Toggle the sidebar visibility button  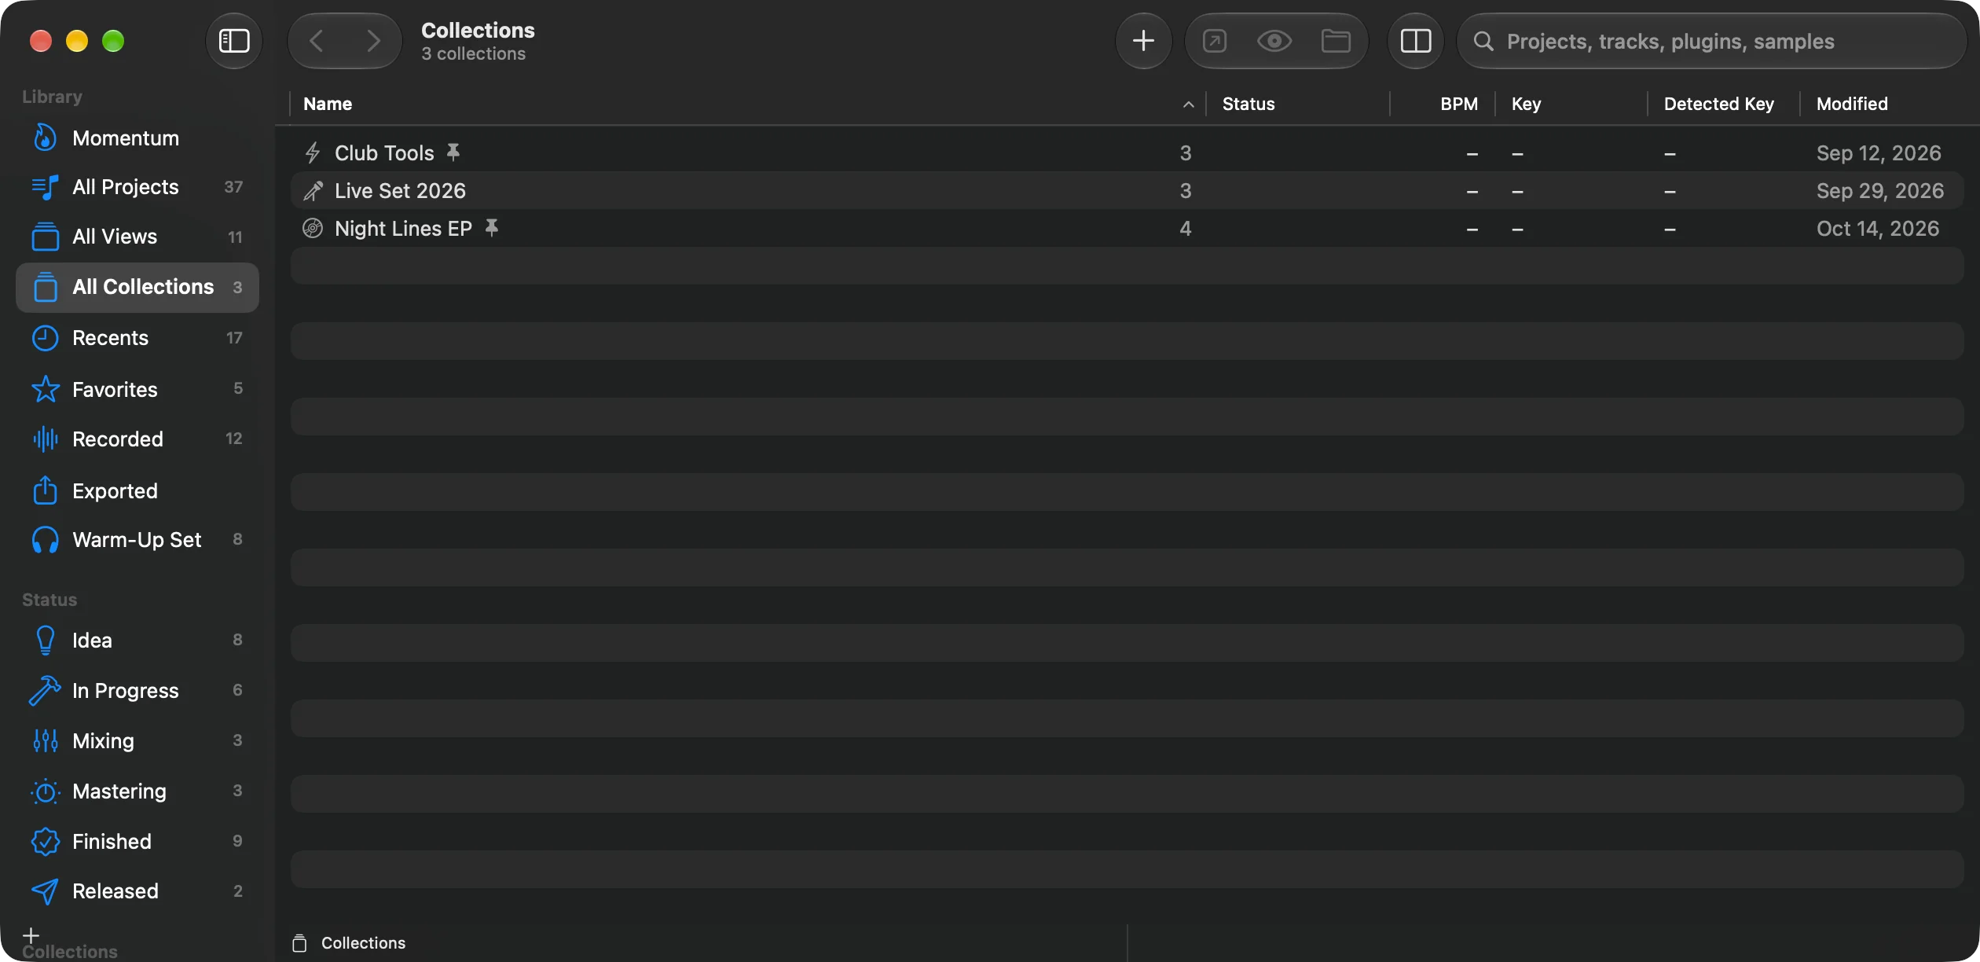234,41
